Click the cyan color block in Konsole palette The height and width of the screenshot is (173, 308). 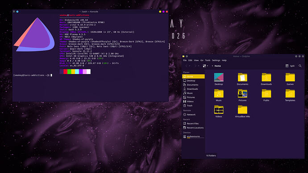pos(77,72)
